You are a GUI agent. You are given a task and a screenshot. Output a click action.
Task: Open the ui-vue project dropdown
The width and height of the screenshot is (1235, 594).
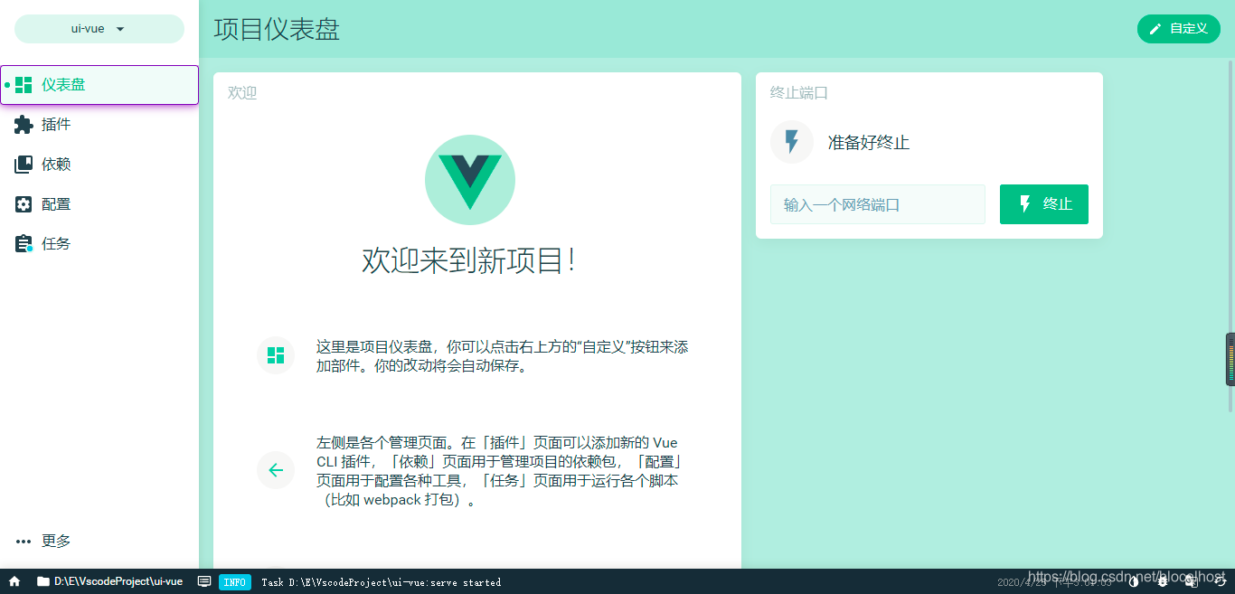(x=99, y=29)
